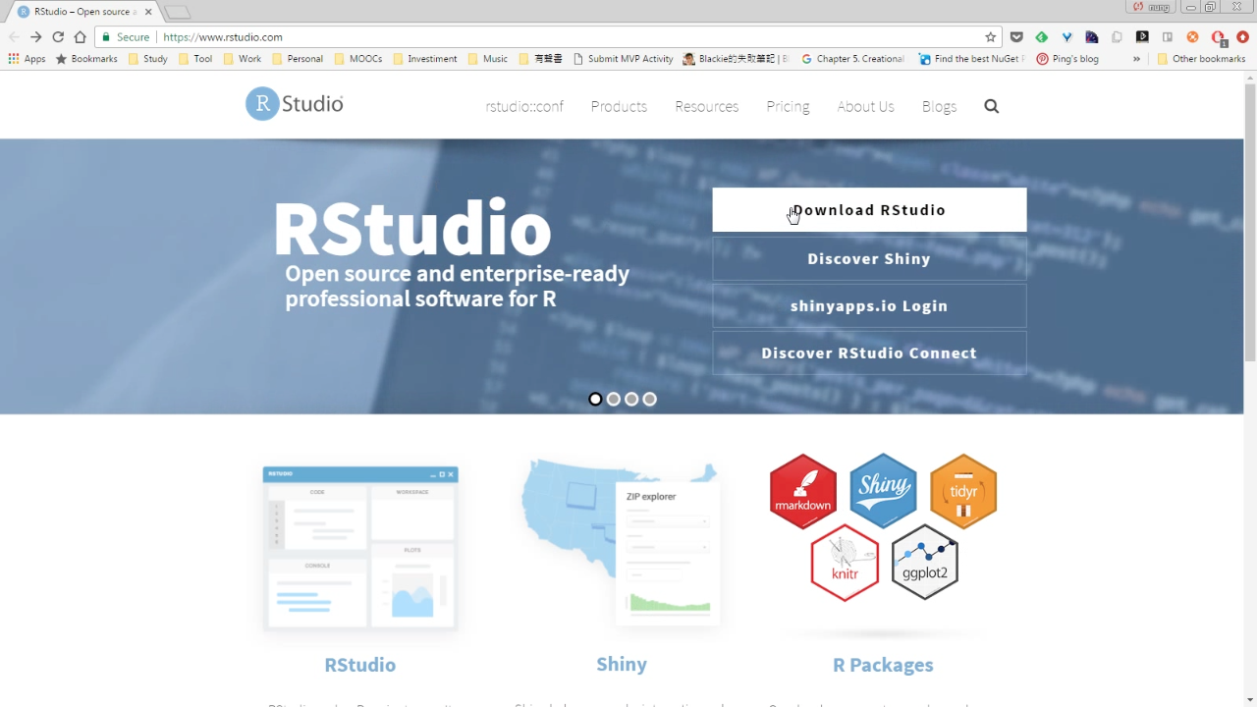The height and width of the screenshot is (707, 1257).
Task: Open the Chapter 5. Creational bookmark
Action: [x=852, y=59]
